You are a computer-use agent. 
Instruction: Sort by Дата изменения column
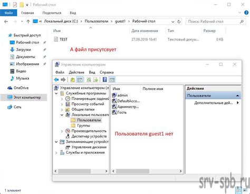(145, 31)
